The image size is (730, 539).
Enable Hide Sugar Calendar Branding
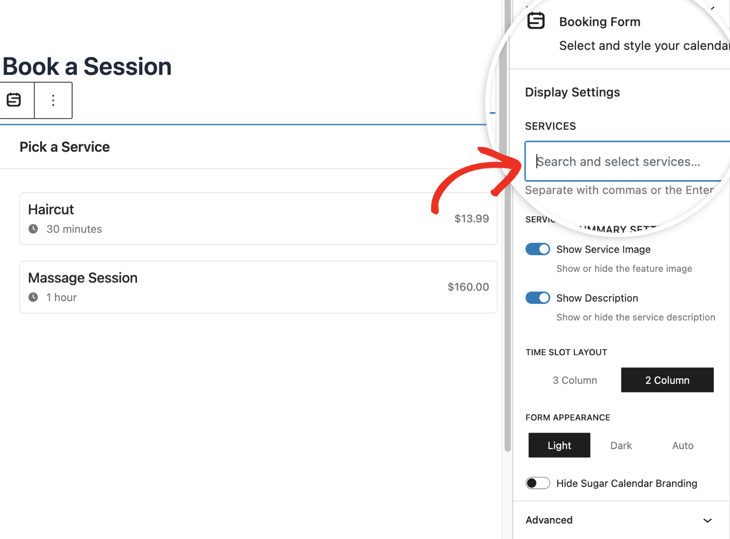pos(537,483)
